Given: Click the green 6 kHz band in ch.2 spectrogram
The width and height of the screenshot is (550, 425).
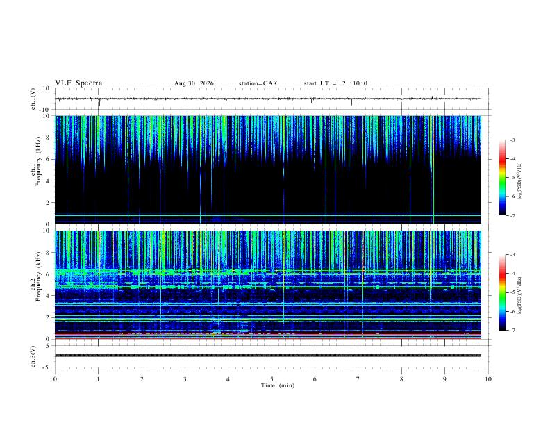Looking at the screenshot, I should pyautogui.click(x=267, y=271).
